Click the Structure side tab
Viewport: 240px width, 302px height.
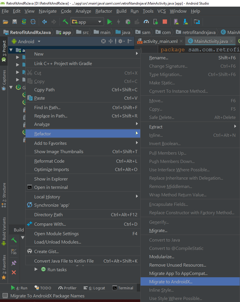coord(4,195)
